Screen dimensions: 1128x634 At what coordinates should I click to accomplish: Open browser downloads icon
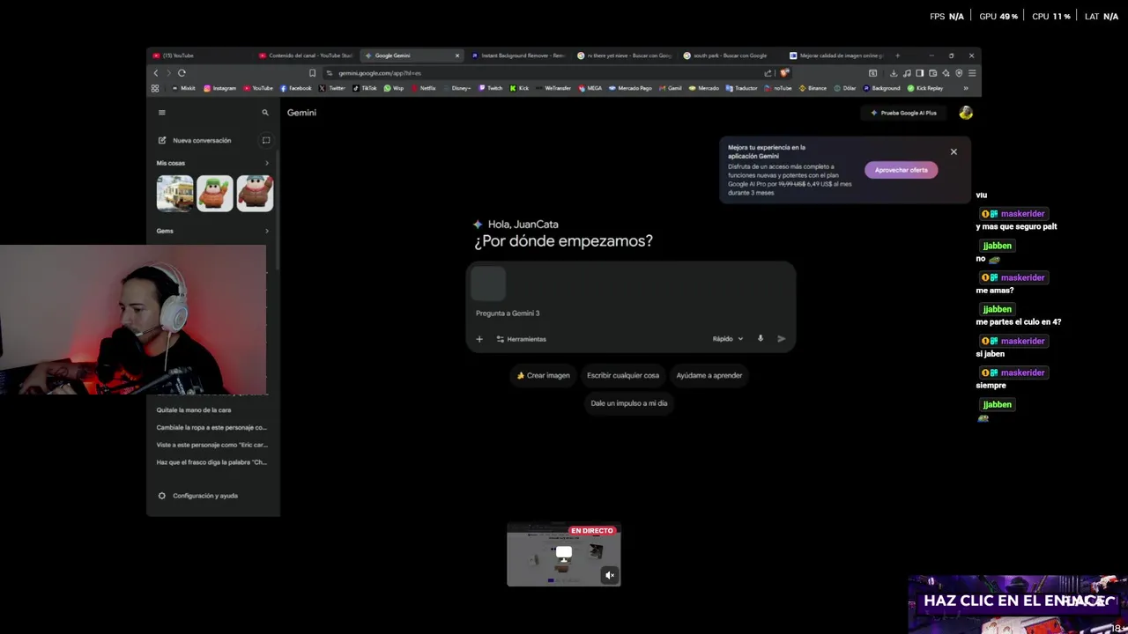point(894,73)
